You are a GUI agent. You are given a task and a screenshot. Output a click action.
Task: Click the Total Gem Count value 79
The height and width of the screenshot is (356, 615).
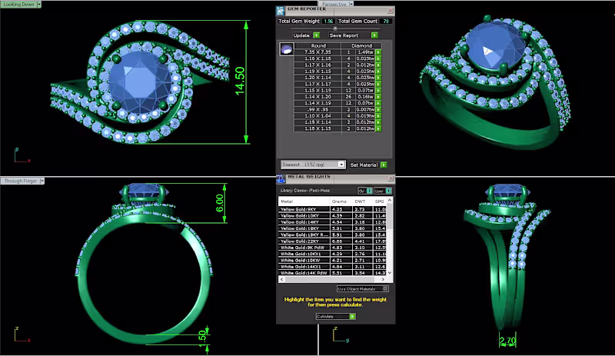[x=387, y=22]
